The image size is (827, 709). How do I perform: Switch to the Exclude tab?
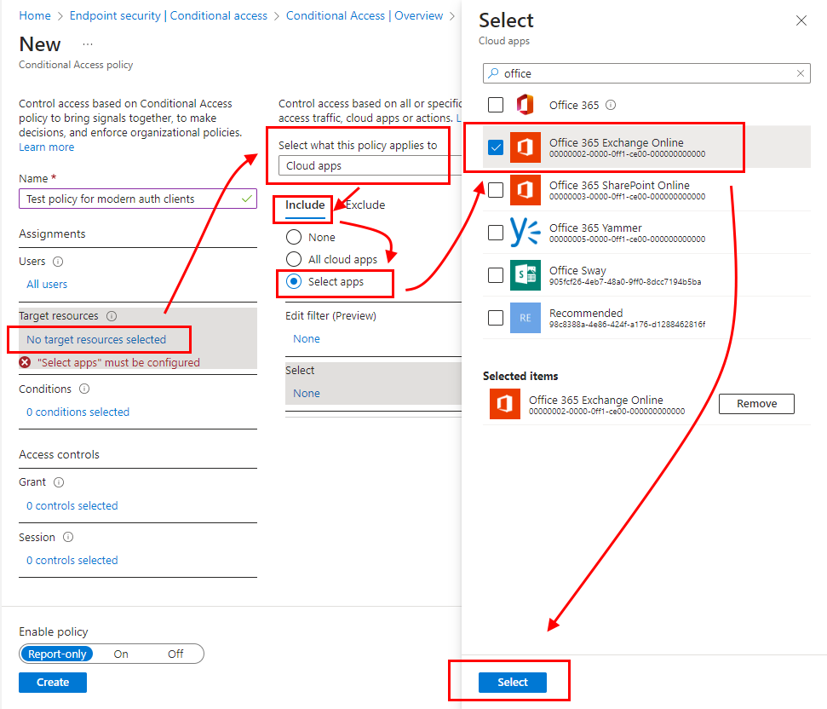click(x=365, y=205)
